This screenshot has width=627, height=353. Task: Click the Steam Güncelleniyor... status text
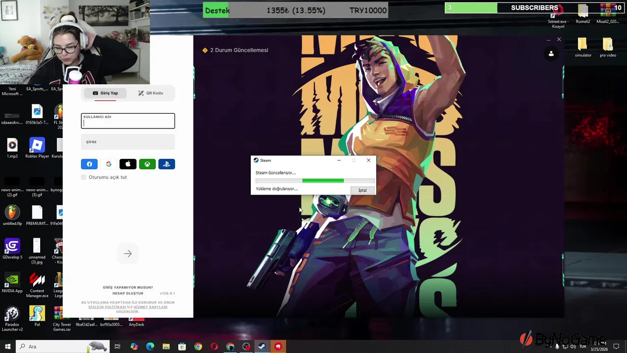275,173
